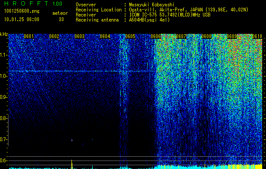This screenshot has height=169, width=266.
Task: Select the 0609 time marker
Action: tap(232, 36)
